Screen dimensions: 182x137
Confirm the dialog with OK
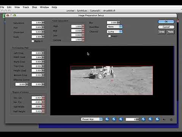point(166,22)
